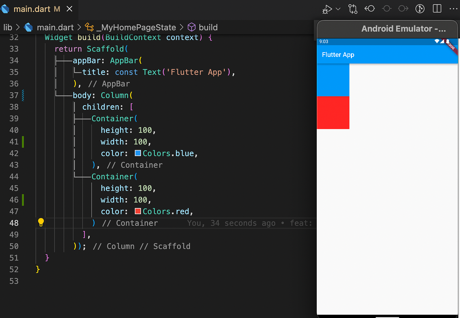460x318 pixels.
Task: Click the main.dart breadcrumb
Action: (x=55, y=27)
